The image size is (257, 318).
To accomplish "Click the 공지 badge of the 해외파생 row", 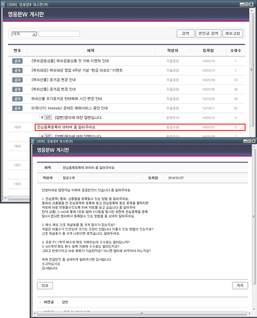I will point(17,71).
